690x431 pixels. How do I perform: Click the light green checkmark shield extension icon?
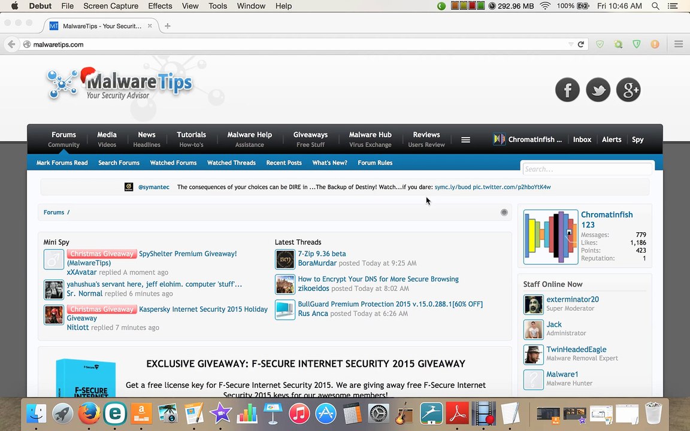pos(600,44)
